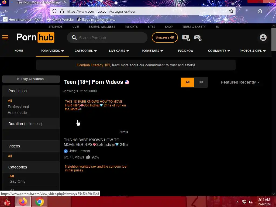Screen dimensions: 276x207
Task: Open the Literacy 101 banner link
Action: click(x=93, y=65)
